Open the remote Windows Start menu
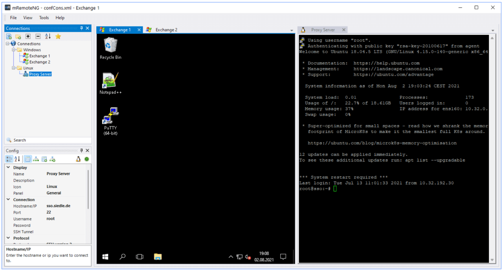503x271 pixels. pyautogui.click(x=105, y=257)
